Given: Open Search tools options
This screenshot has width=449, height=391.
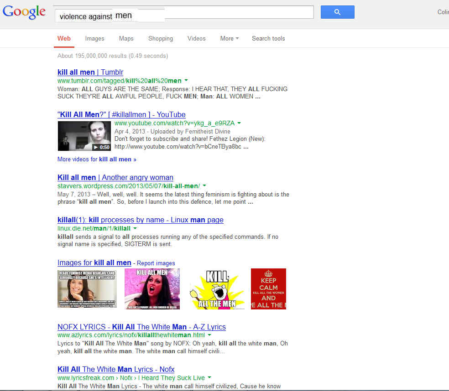Looking at the screenshot, I should [268, 38].
